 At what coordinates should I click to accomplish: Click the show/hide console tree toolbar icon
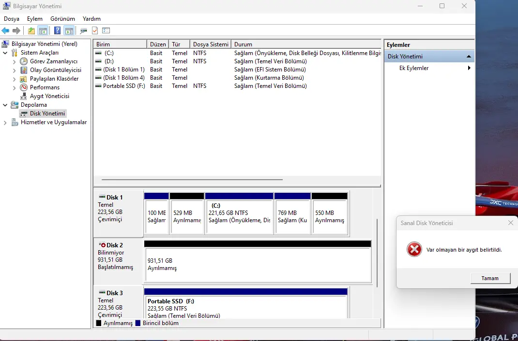pos(43,31)
